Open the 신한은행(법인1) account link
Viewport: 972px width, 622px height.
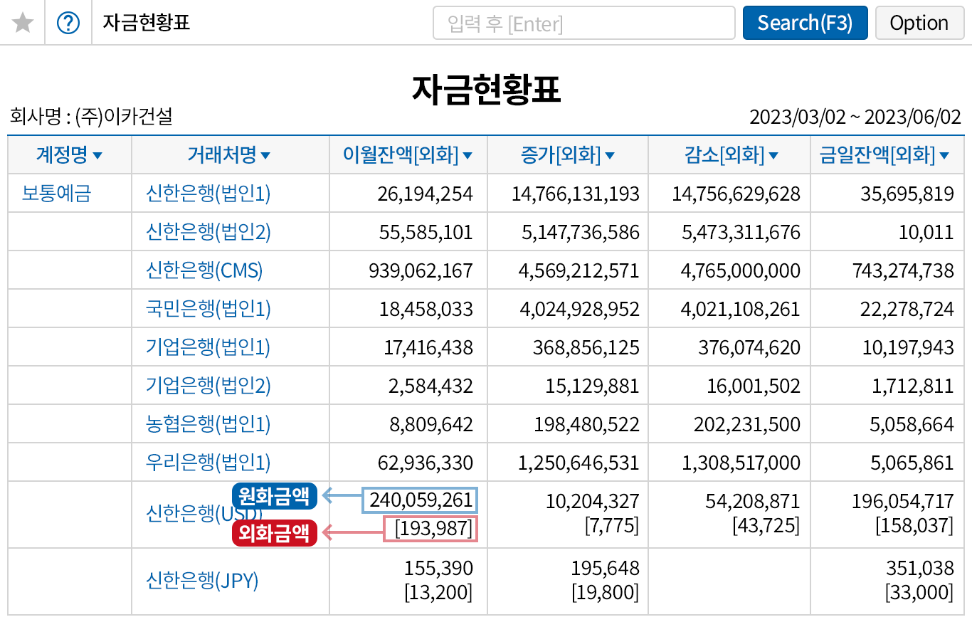pos(208,194)
